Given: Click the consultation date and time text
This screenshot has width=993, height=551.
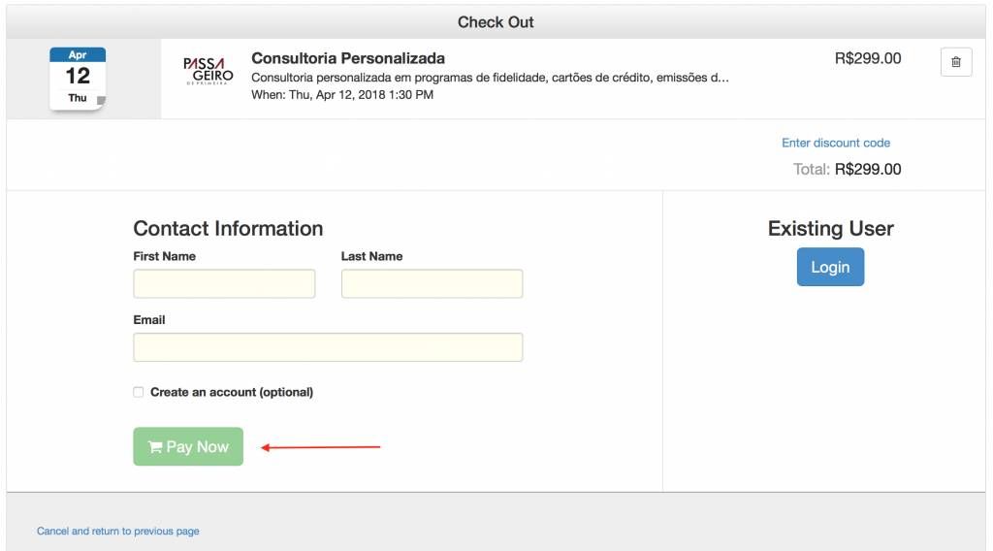Looking at the screenshot, I should tap(342, 95).
